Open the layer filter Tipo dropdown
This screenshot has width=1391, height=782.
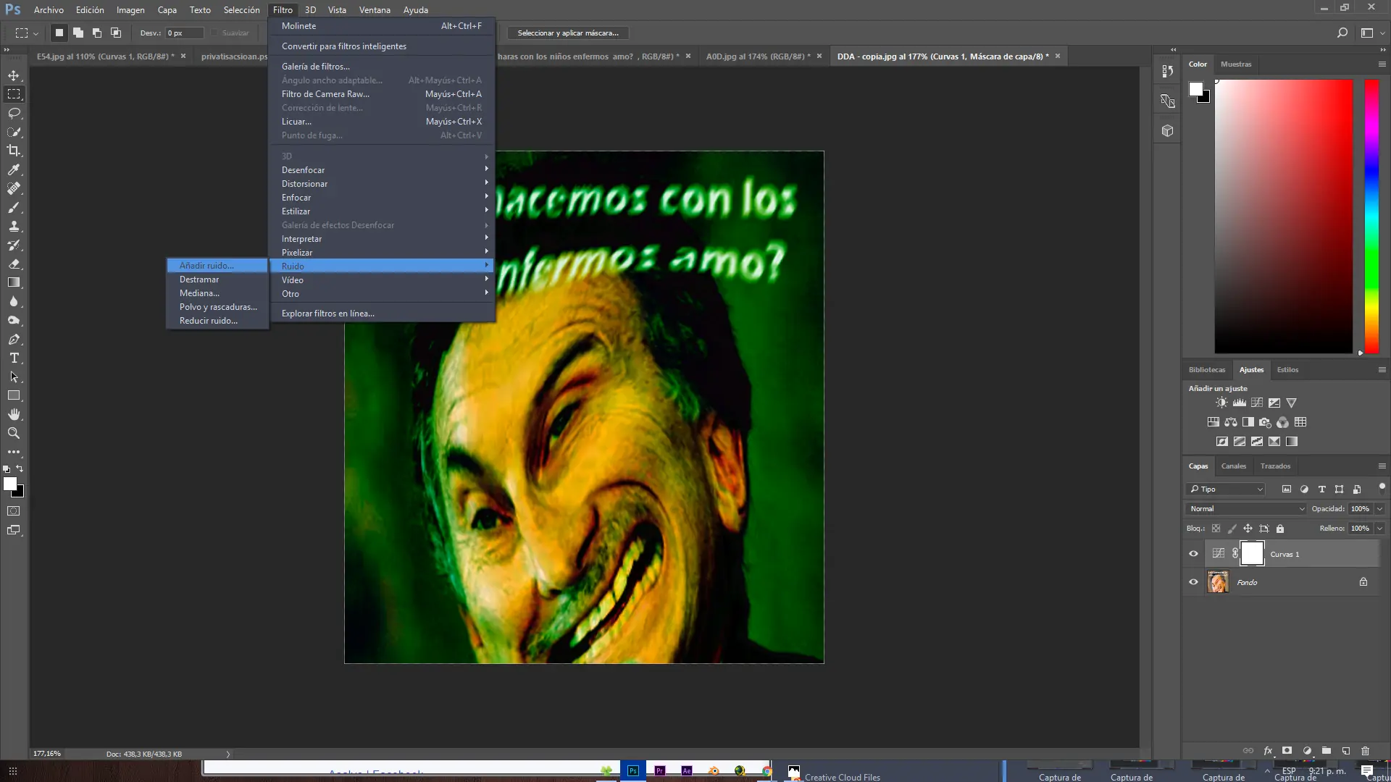[1226, 489]
